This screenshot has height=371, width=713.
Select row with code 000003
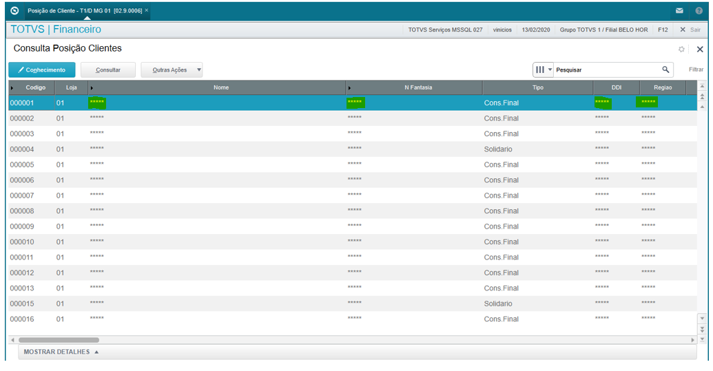coord(353,134)
